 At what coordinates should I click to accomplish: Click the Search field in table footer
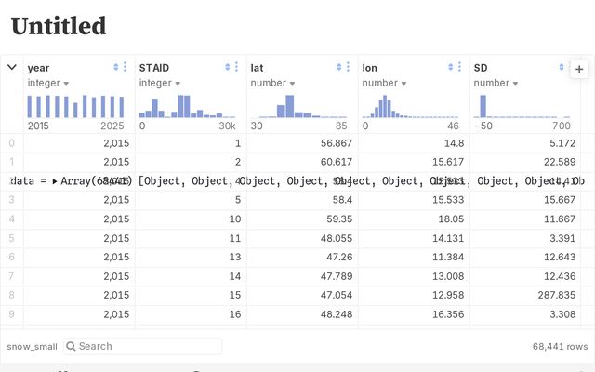142,346
